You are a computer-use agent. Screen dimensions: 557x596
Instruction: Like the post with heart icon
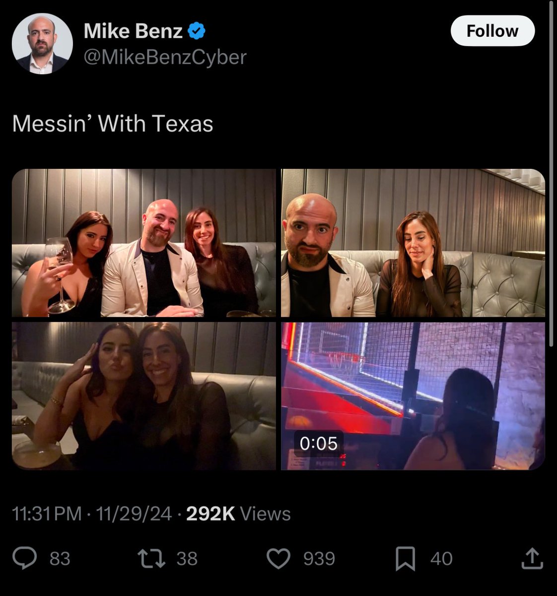[x=278, y=558]
